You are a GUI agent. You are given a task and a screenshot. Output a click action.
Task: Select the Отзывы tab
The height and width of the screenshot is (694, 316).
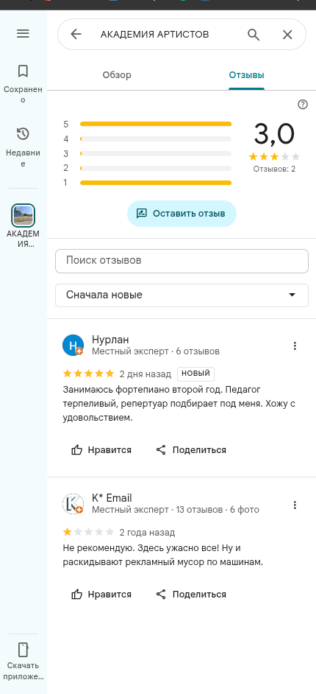pos(246,75)
